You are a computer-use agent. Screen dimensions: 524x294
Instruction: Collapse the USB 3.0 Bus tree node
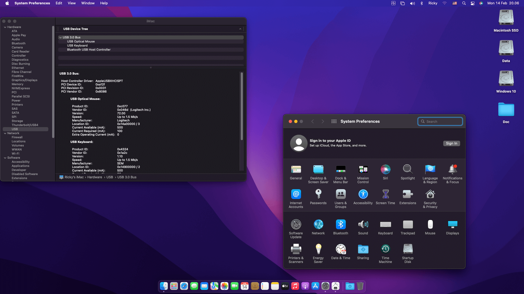[60, 38]
